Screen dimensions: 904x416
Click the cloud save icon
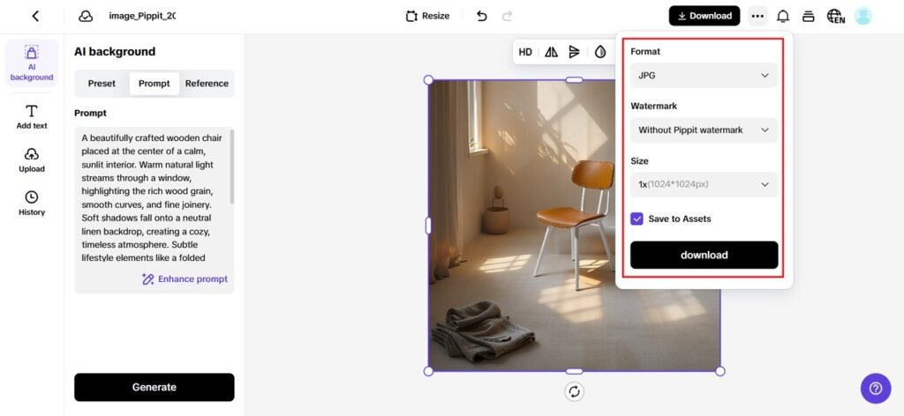(86, 16)
